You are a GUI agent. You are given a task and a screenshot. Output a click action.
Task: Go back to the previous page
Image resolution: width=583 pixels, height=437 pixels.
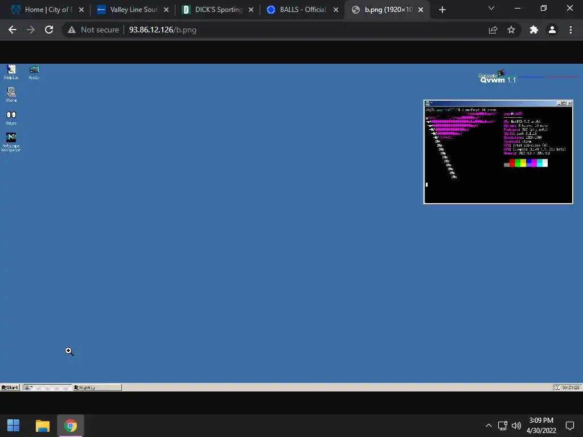13,30
